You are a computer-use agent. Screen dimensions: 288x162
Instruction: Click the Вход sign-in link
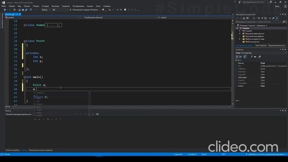[277, 6]
